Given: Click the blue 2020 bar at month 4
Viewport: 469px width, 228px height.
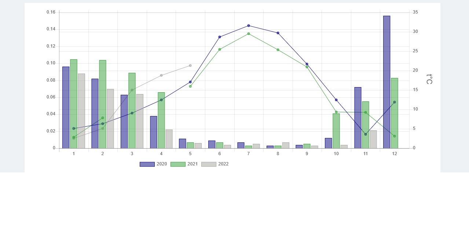Looking at the screenshot, I should [153, 132].
